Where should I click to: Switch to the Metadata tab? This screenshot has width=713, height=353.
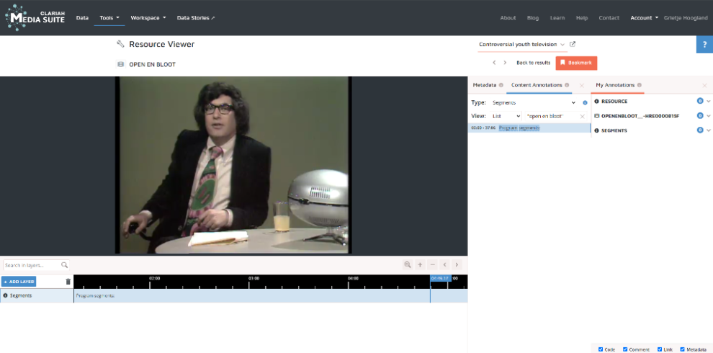tap(484, 85)
